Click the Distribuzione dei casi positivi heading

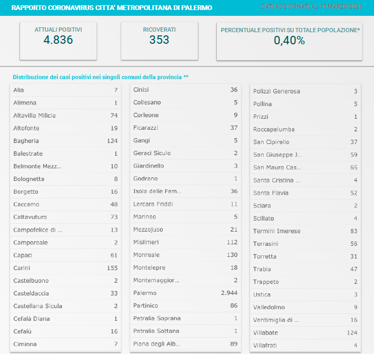click(x=100, y=77)
